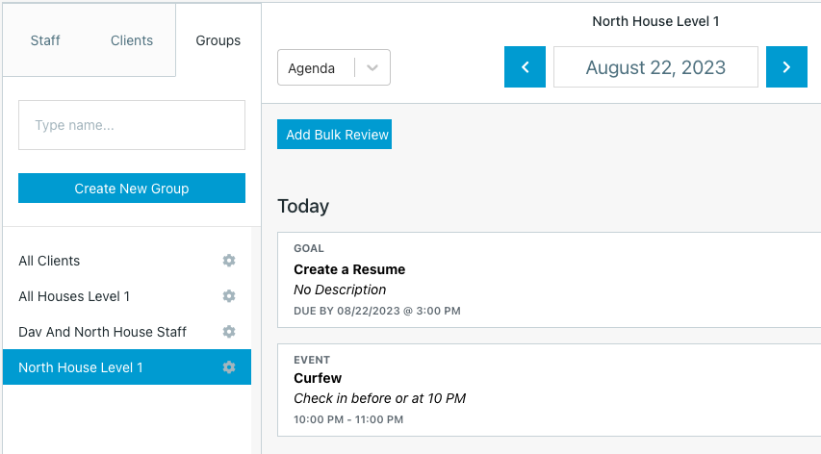Select Dav And North House Staff group
This screenshot has width=821, height=454.
[127, 332]
